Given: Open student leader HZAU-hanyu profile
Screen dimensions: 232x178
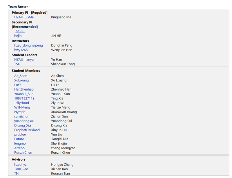Looking at the screenshot, I should coord(24,60).
